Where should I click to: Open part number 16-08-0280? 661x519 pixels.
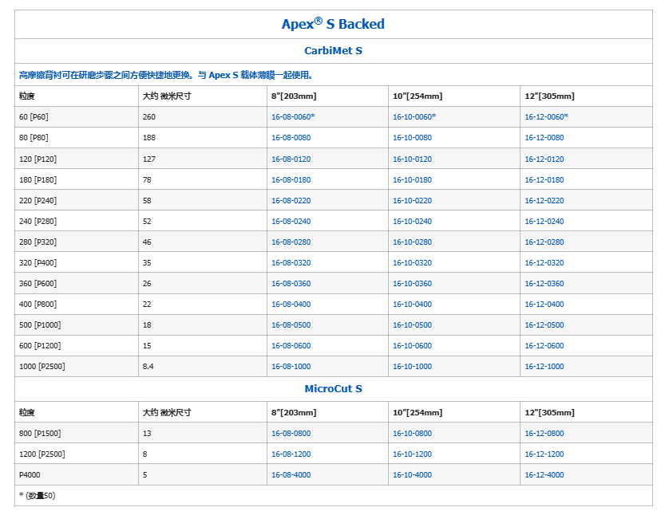(x=291, y=242)
